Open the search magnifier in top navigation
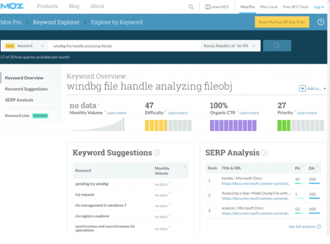 pos(191,7)
